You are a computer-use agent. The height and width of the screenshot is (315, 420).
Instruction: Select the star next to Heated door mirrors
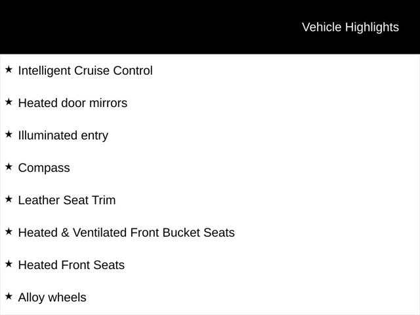(9, 102)
